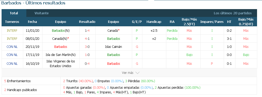
Task: Open the 1-0 result on 17/11/19
Action: [87, 55]
